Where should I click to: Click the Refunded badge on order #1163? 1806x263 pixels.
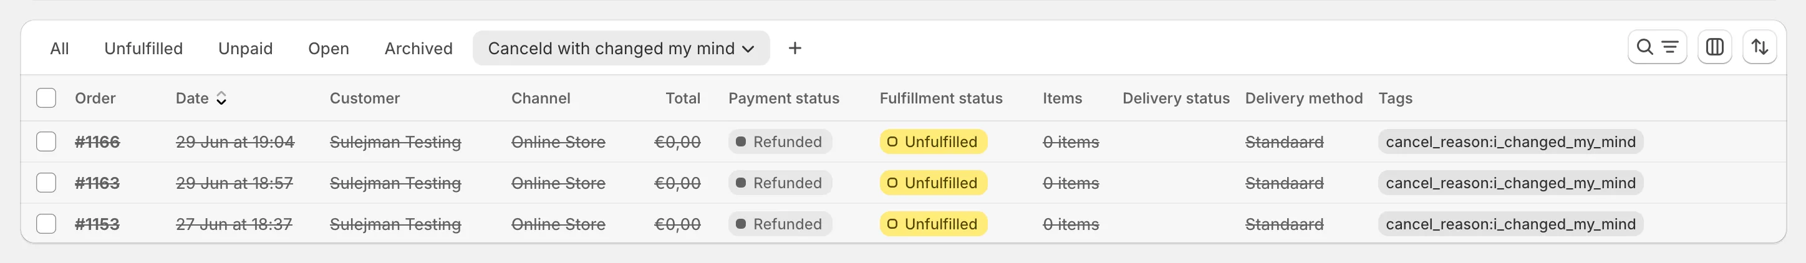point(780,183)
